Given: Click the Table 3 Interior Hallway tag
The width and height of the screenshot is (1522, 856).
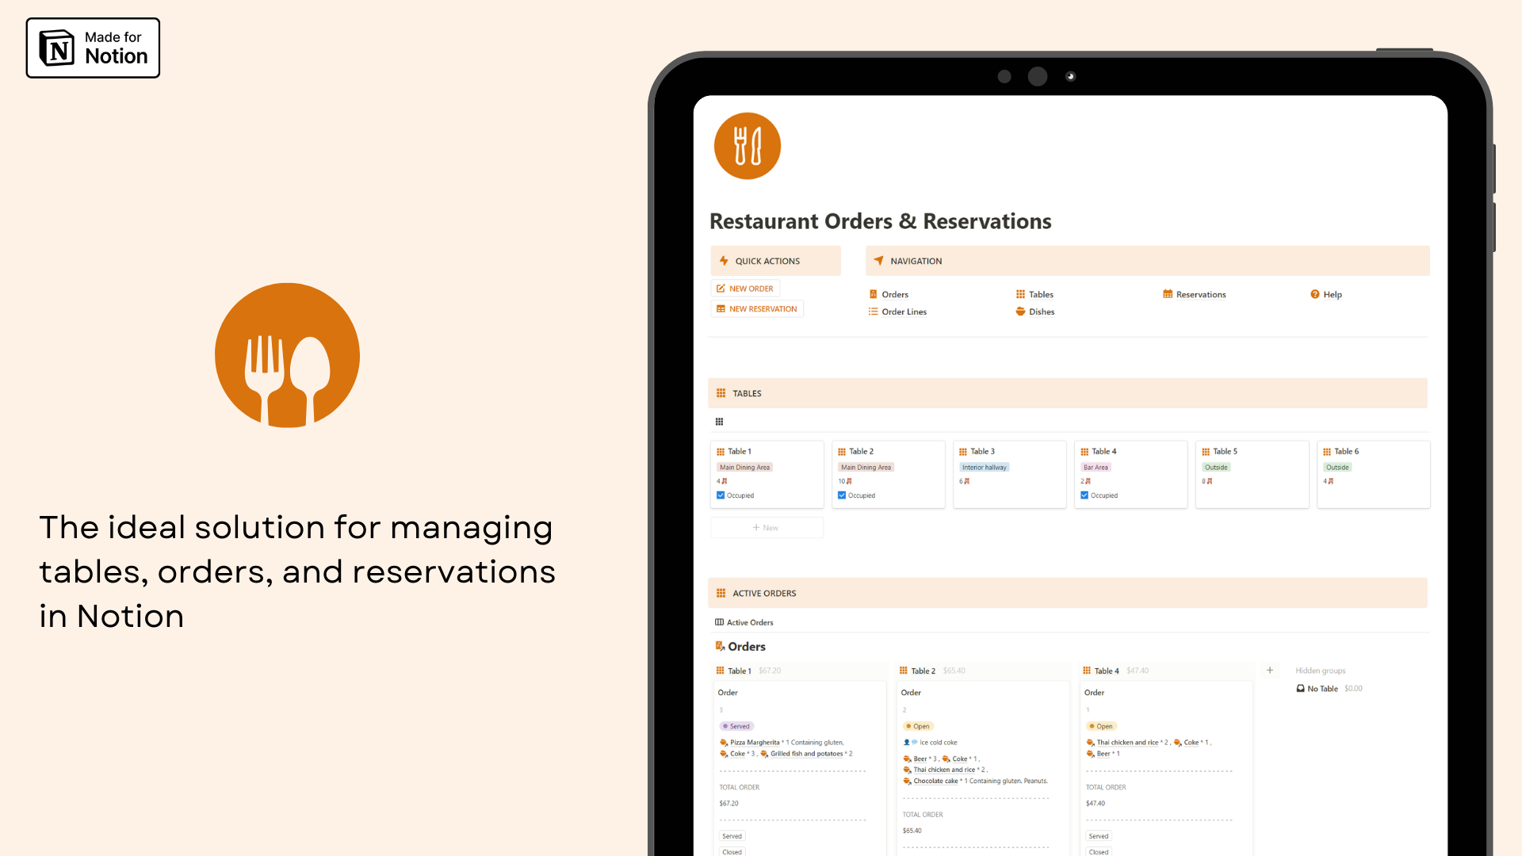Looking at the screenshot, I should click(x=984, y=467).
